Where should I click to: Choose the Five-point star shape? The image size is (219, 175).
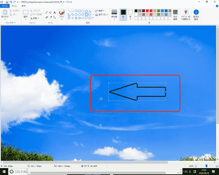point(76,18)
